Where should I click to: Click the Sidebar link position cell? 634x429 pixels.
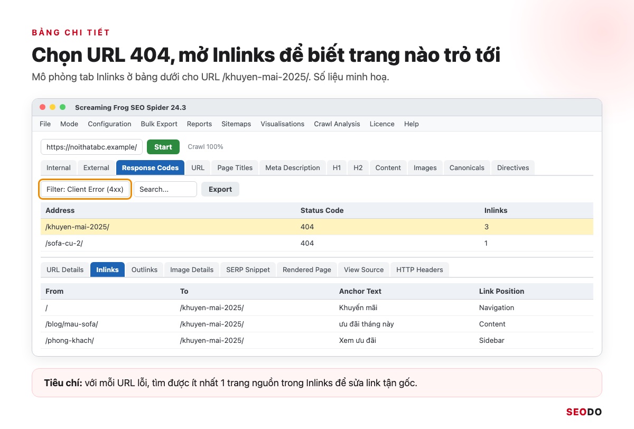492,340
